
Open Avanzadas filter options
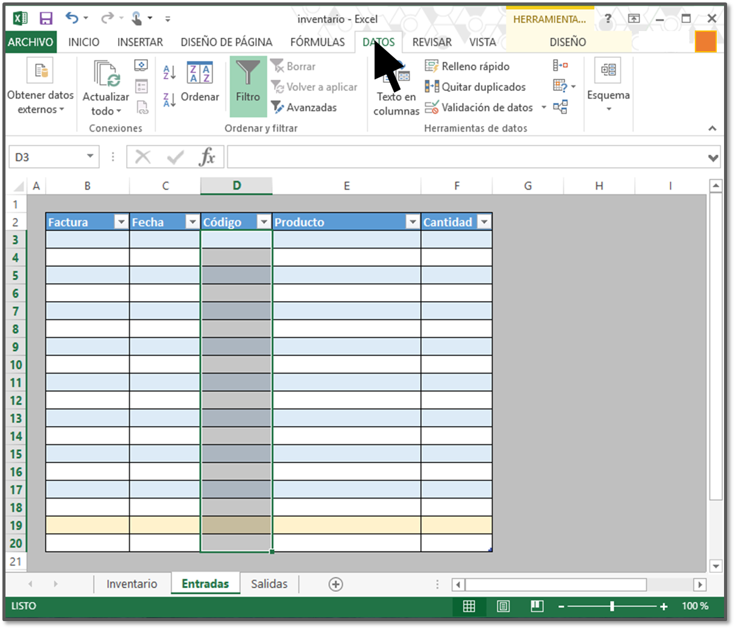click(304, 107)
